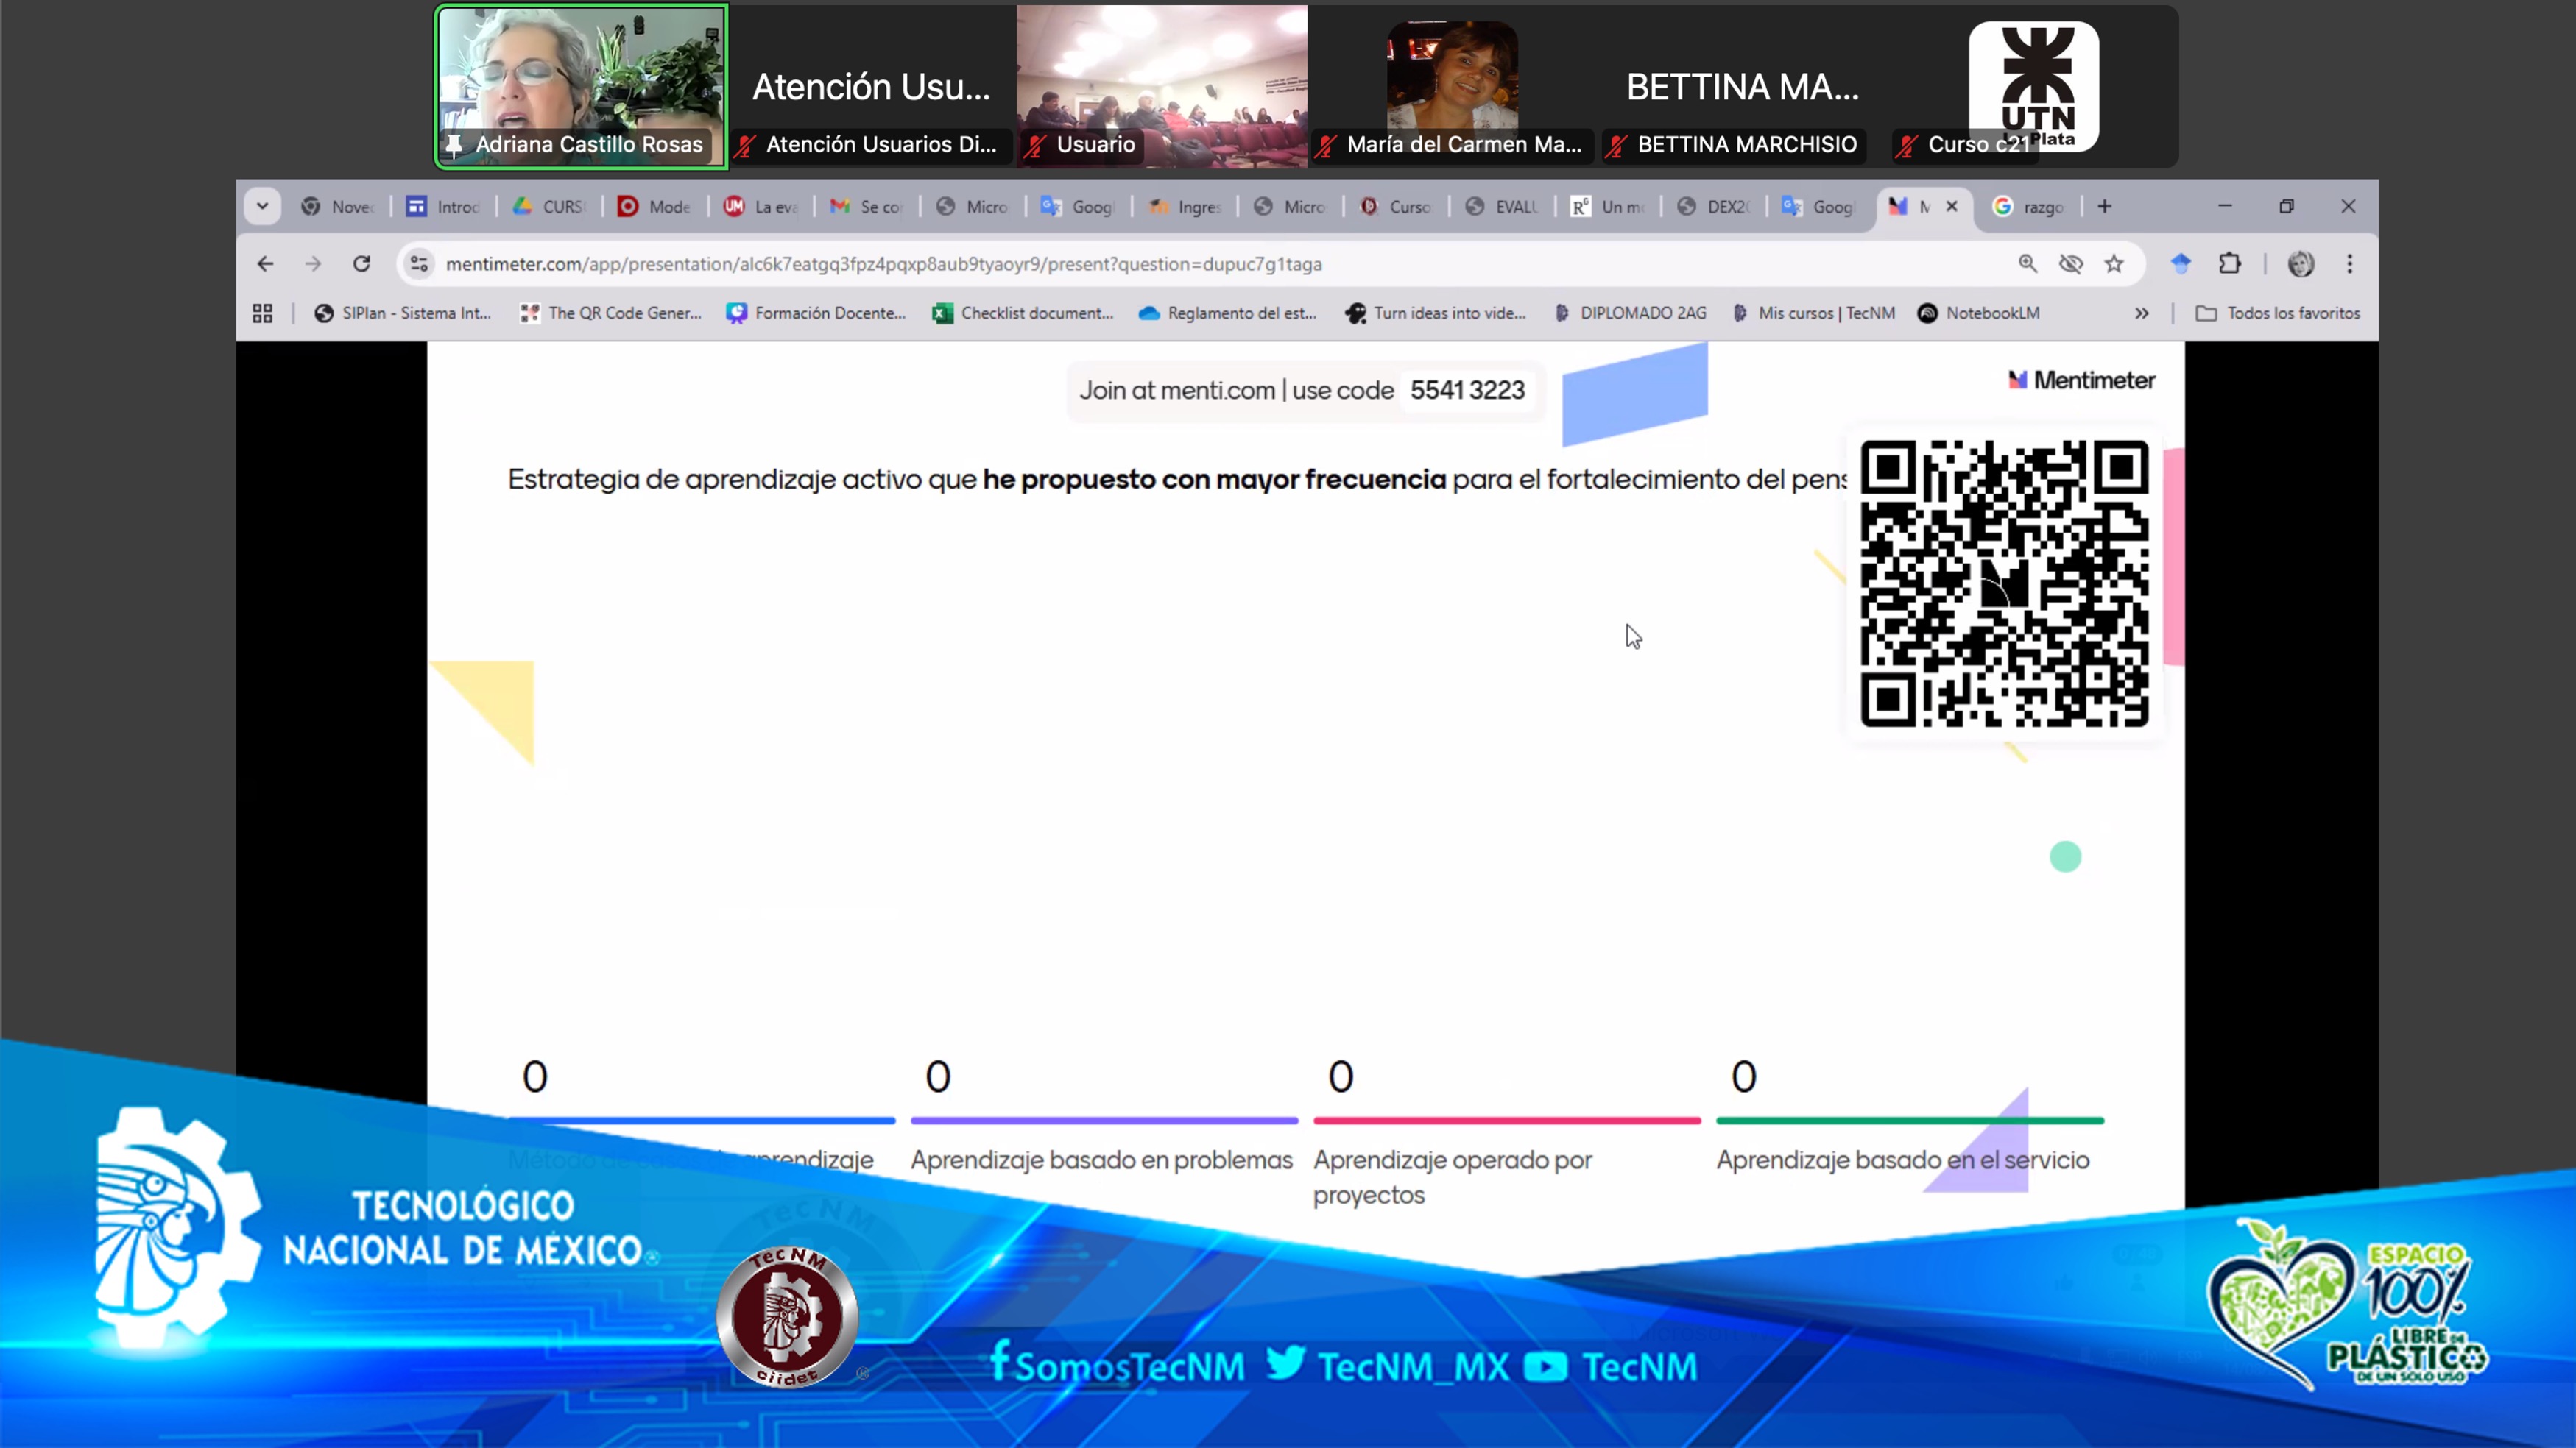Viewport: 2576px width, 1448px height.
Task: Reload the Mentimeter page
Action: pos(361,264)
